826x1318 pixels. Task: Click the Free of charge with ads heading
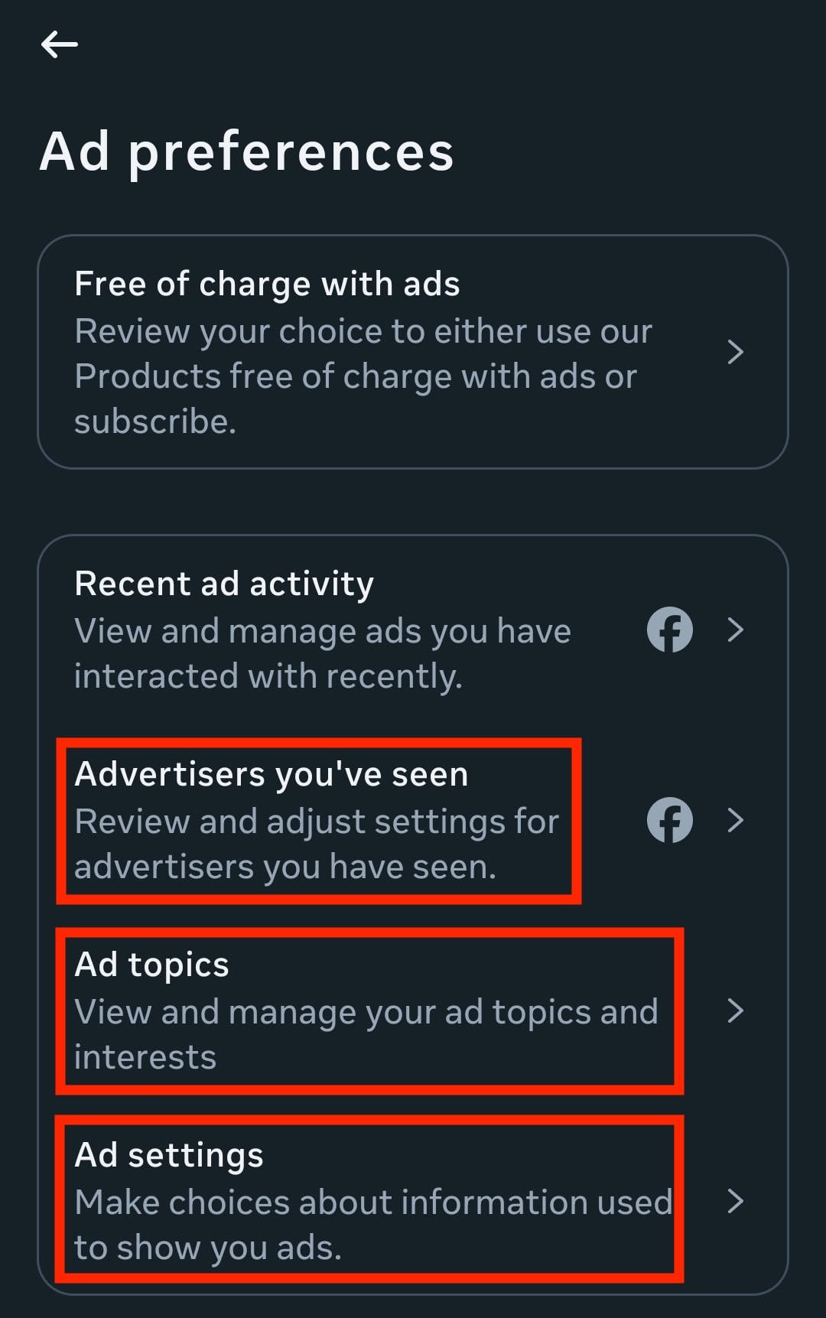coord(266,283)
